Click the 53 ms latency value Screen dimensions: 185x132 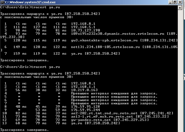coord(41,110)
